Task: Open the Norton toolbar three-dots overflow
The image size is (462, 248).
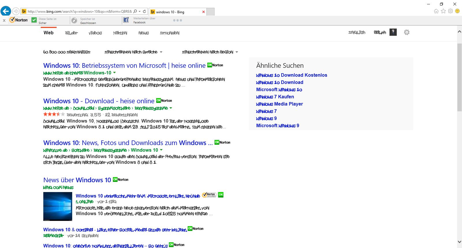Action: 177,20
